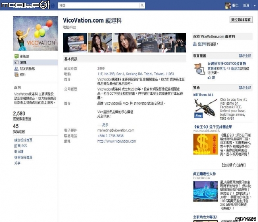Click the info card icon in sidebar
The height and width of the screenshot is (222, 258).
[16, 63]
